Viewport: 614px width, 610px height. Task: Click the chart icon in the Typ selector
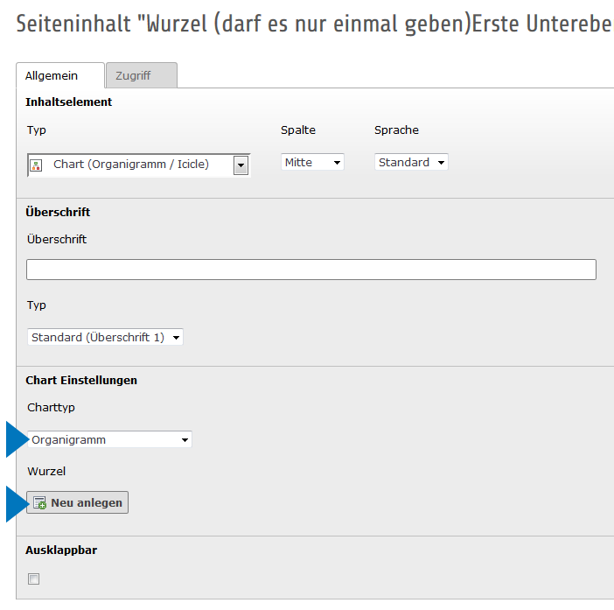37,165
